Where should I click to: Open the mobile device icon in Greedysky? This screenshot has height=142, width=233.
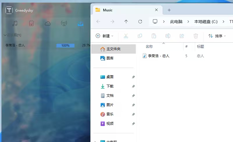(x=31, y=23)
